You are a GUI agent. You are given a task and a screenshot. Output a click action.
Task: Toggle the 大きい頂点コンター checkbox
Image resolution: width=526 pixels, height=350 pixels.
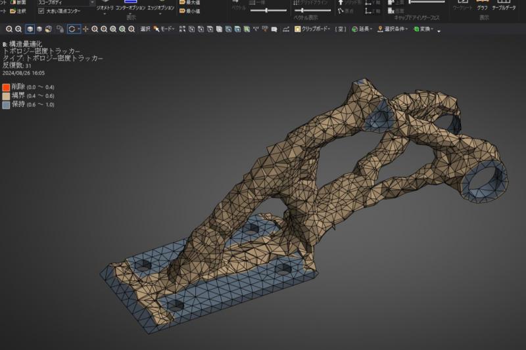pos(41,11)
